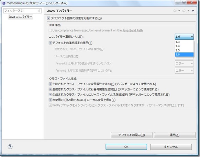Toggle プロジェクト固有の設定を可能にする checkbox
The image size is (200, 157).
coord(48,18)
